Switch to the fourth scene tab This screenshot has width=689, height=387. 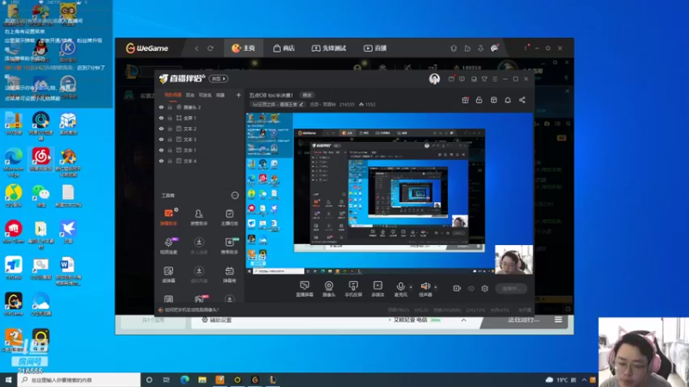[220, 95]
